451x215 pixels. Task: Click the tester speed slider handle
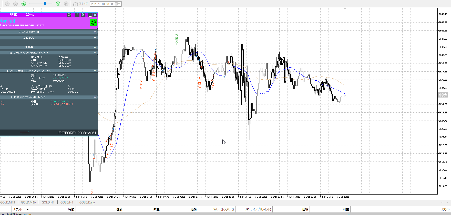45,4
